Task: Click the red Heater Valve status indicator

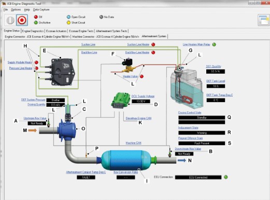Action: (x=141, y=76)
